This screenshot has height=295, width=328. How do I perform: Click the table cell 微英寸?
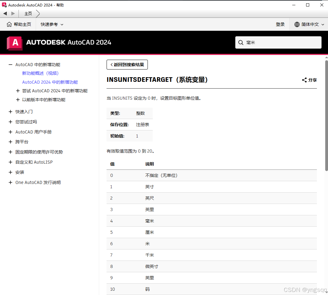pos(152,266)
